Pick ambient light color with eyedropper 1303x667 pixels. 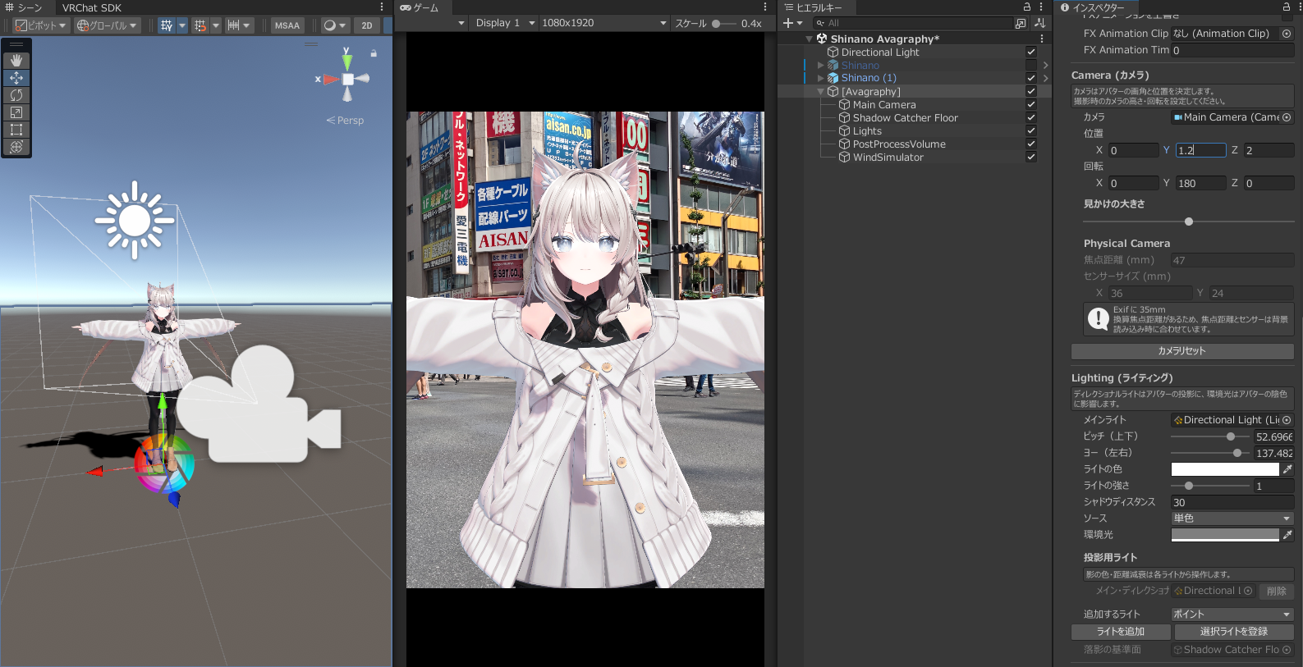1287,535
